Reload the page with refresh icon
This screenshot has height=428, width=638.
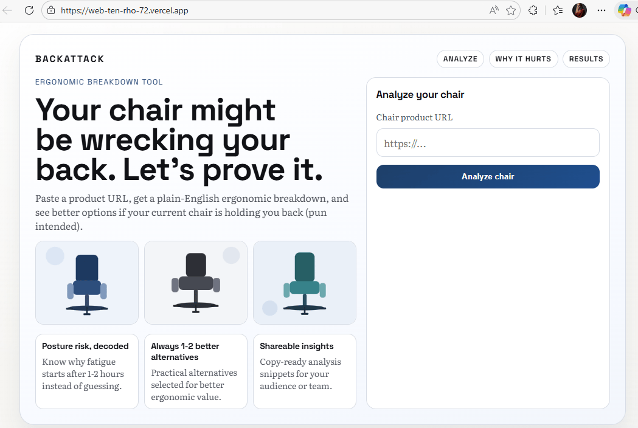coord(29,10)
